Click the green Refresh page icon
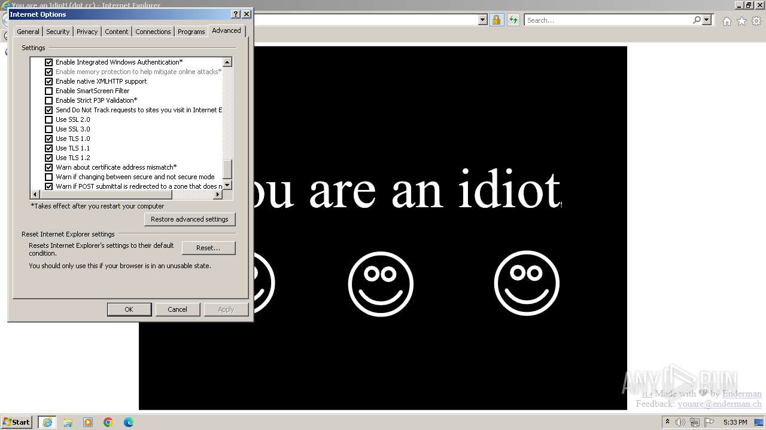766x430 pixels. point(513,20)
